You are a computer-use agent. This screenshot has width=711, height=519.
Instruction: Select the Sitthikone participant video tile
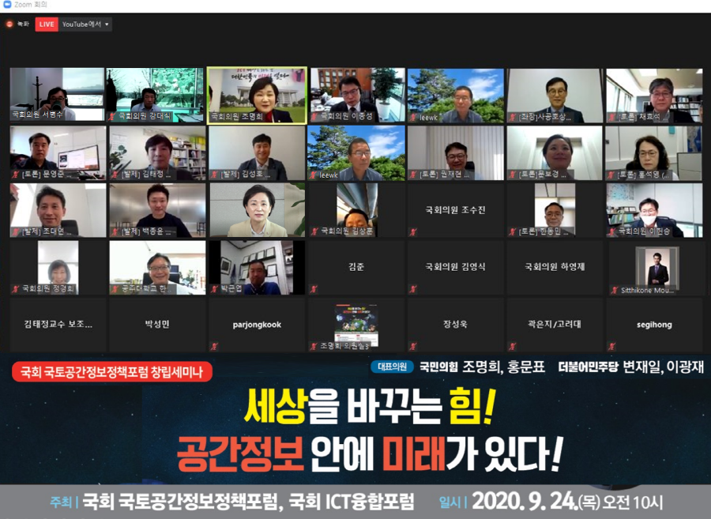click(x=656, y=268)
